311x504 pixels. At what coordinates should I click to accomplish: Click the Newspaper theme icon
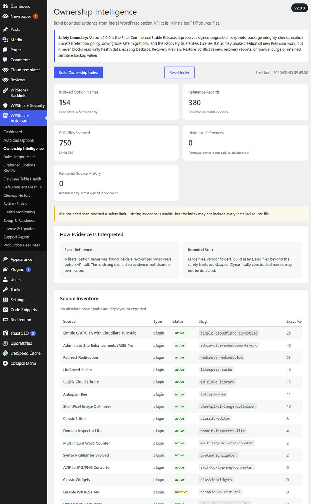tap(5, 16)
